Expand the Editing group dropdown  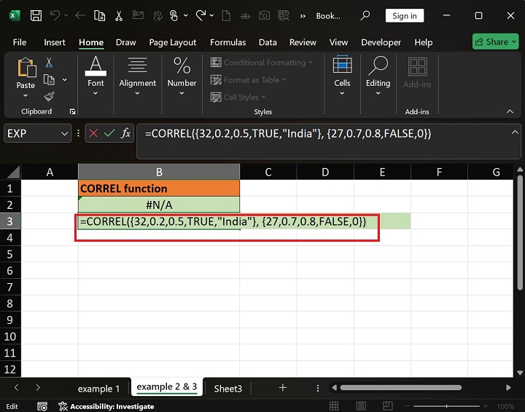tap(378, 93)
